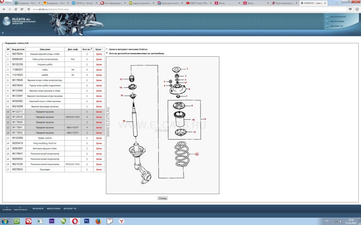Click the address bar URL field

click(x=176, y=9)
